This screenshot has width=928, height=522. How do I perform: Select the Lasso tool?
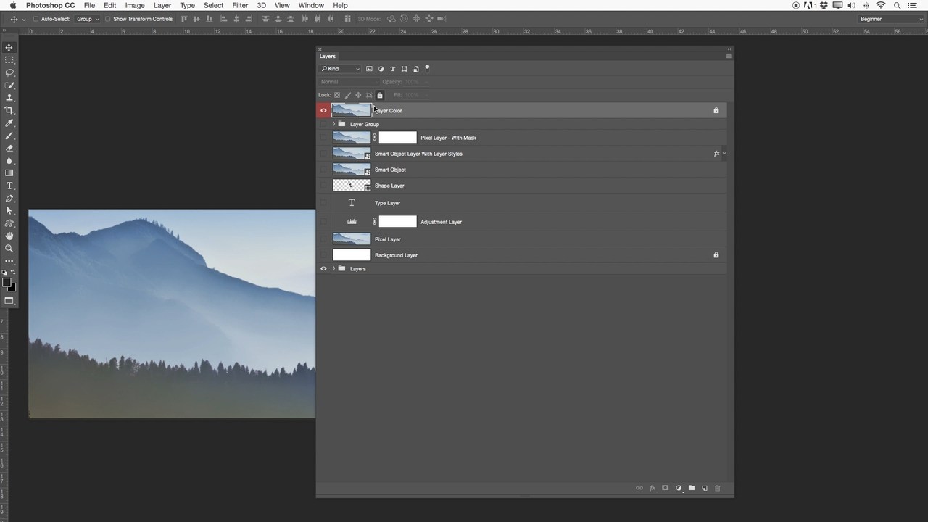pos(9,72)
